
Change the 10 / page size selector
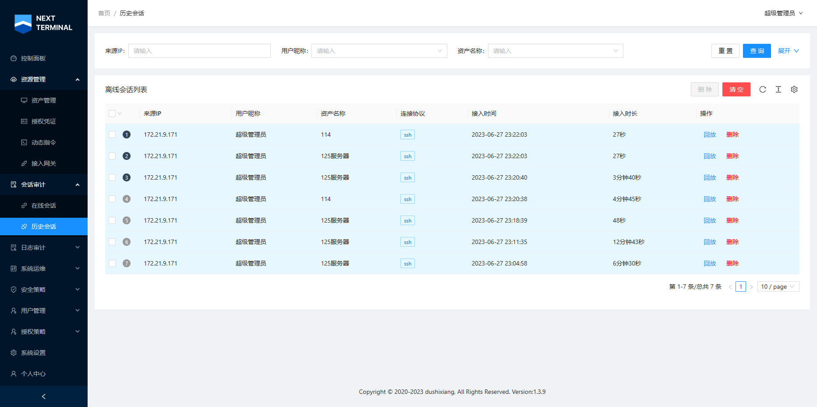click(x=778, y=287)
